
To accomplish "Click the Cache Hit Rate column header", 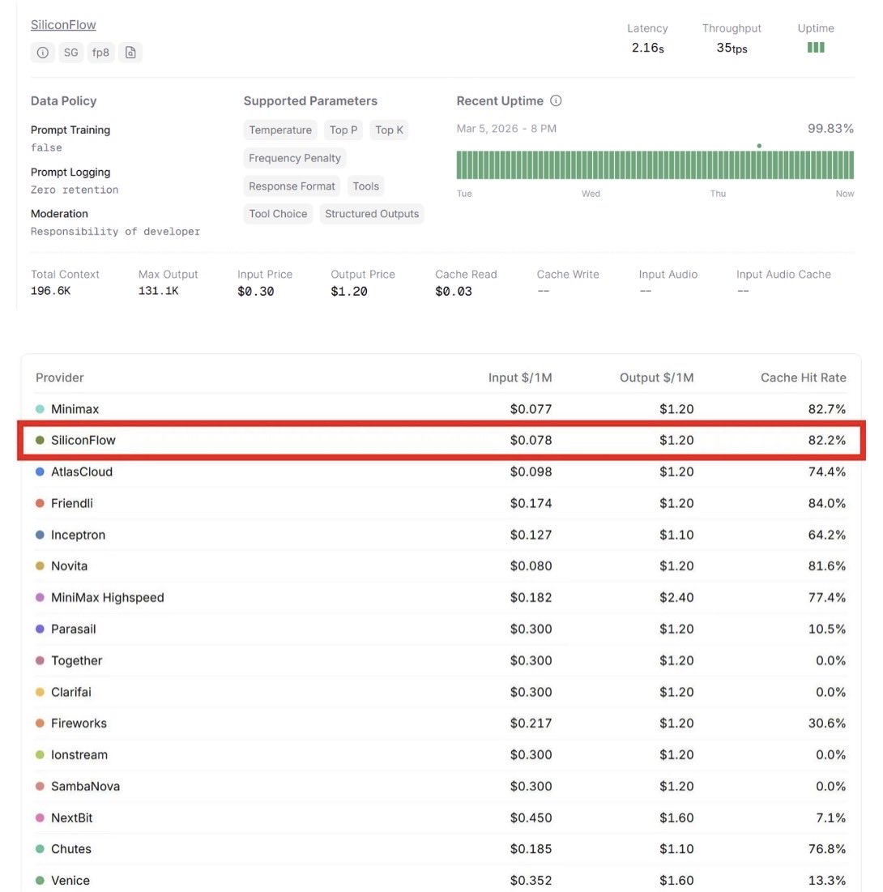I will 804,378.
